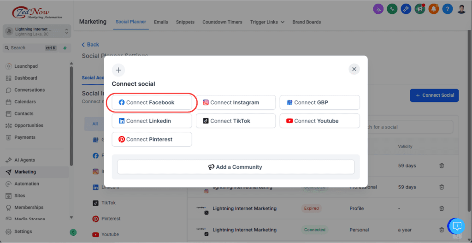Select the All filter in social list
Viewport: 472px width, 243px height.
(x=95, y=124)
